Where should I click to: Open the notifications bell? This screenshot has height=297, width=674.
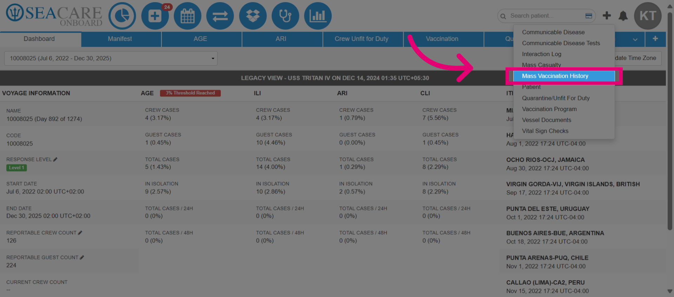(x=623, y=16)
